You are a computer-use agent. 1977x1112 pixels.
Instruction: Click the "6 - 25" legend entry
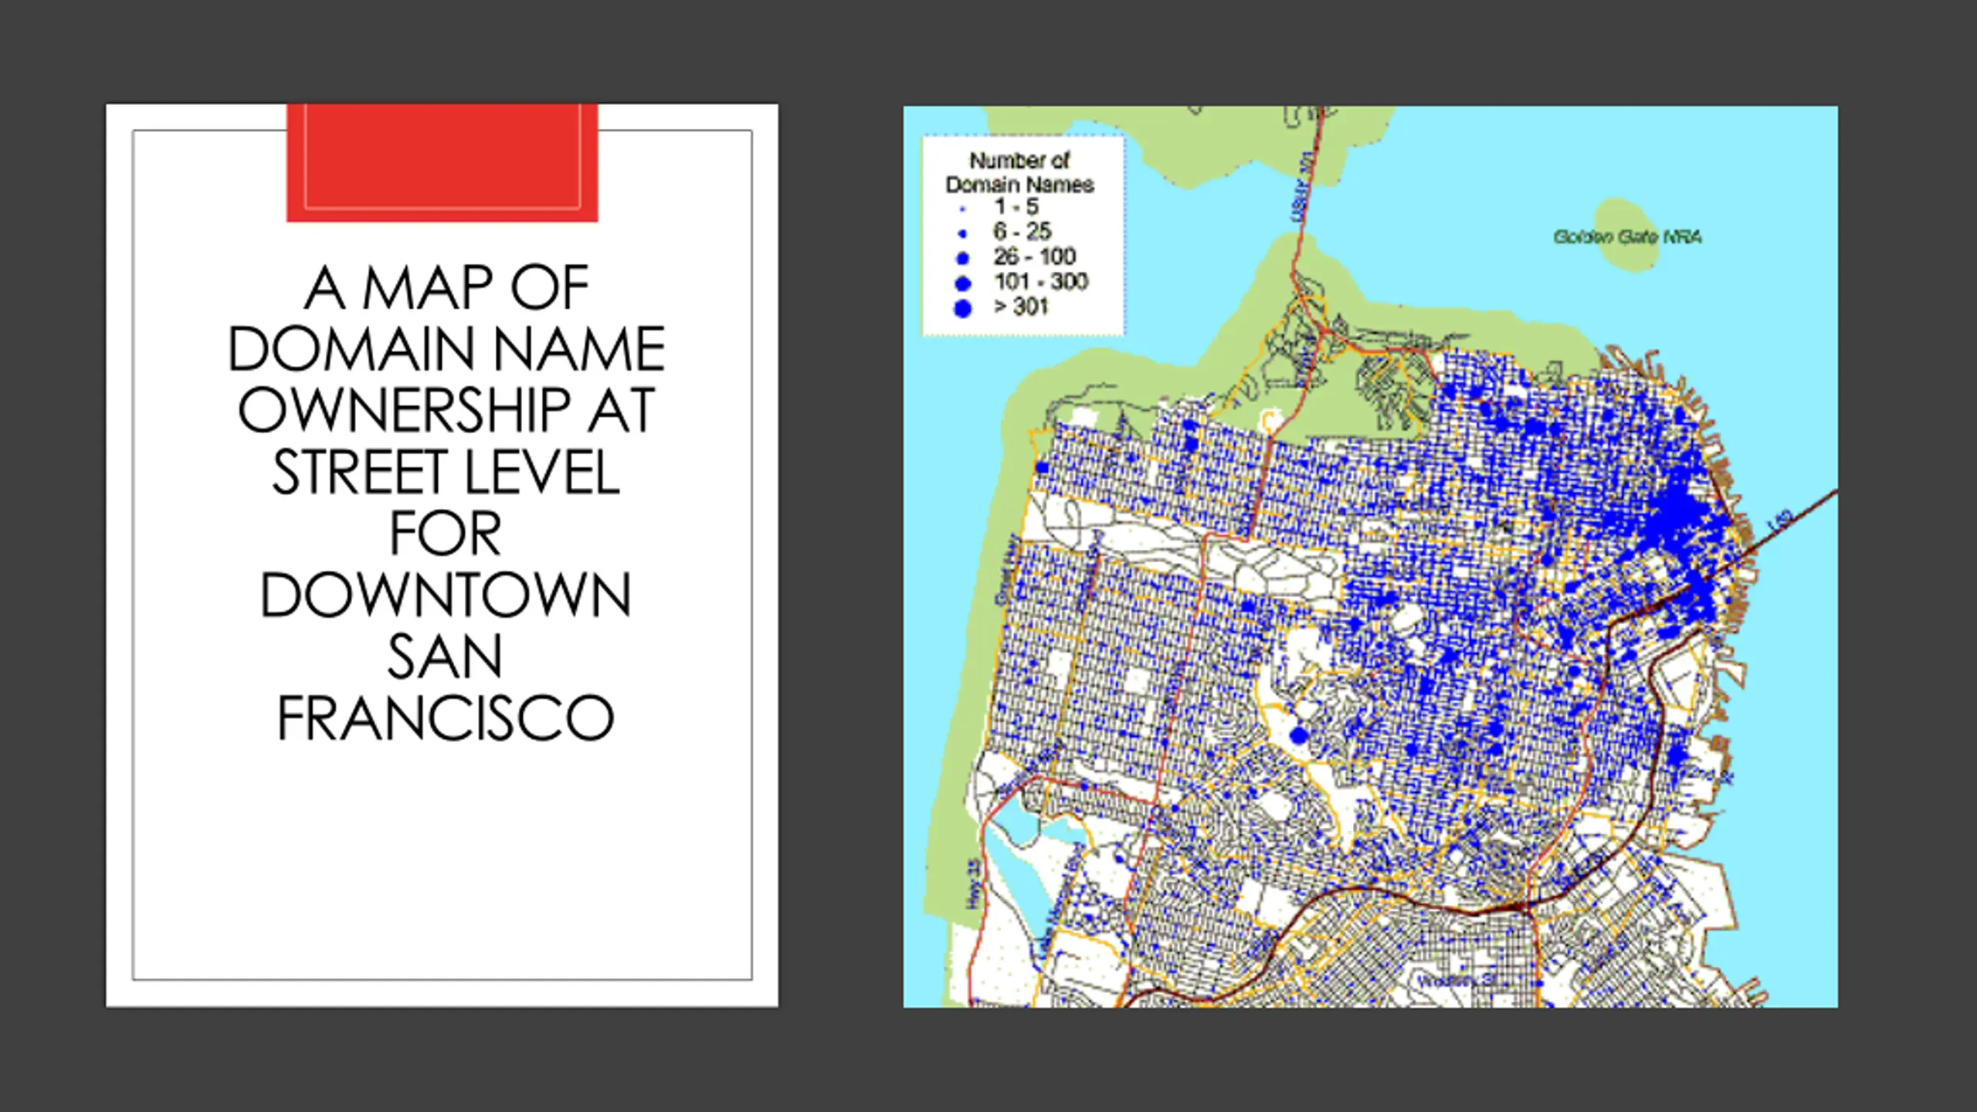(1022, 231)
